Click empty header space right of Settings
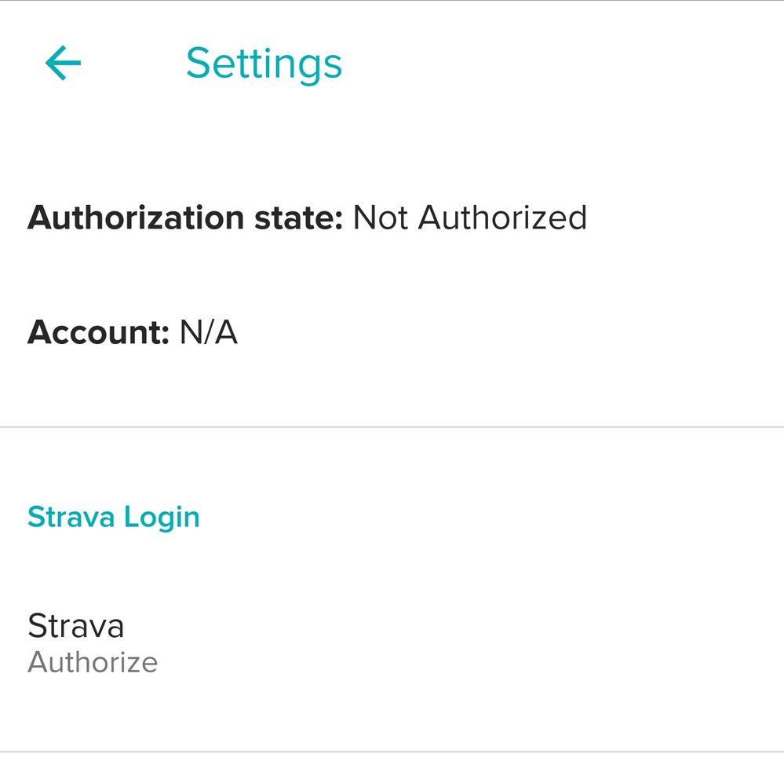 click(565, 63)
